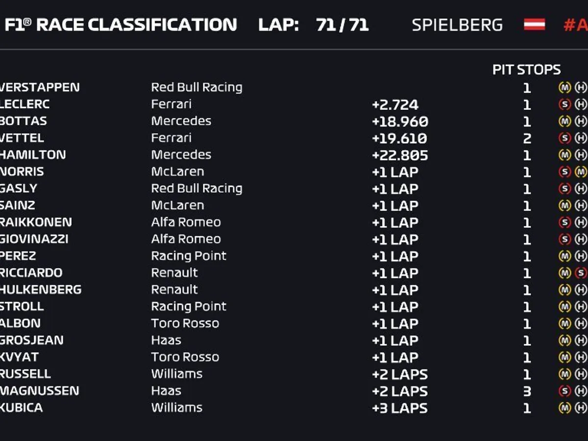The image size is (588, 441).
Task: Click Norris's yellow medium tyre icon
Action: click(x=581, y=172)
